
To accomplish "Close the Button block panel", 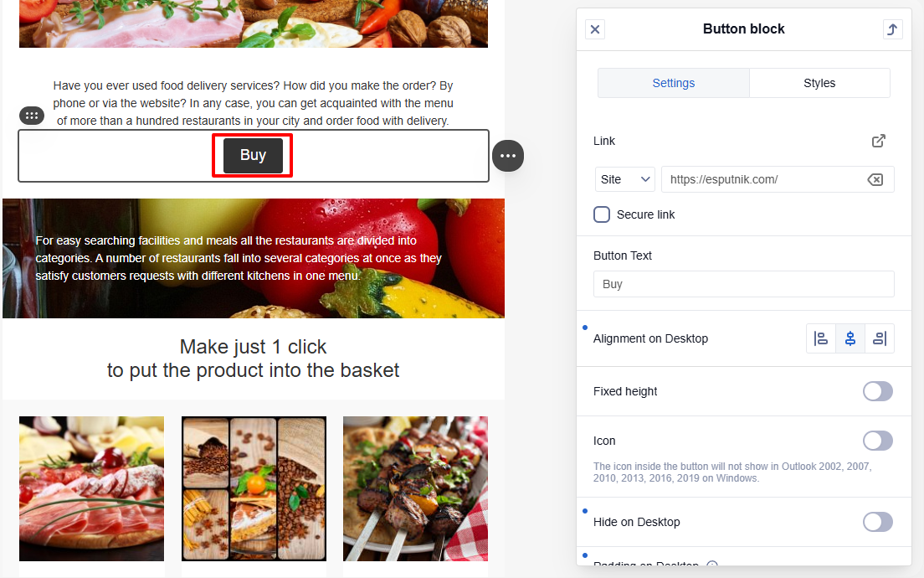I will point(594,28).
